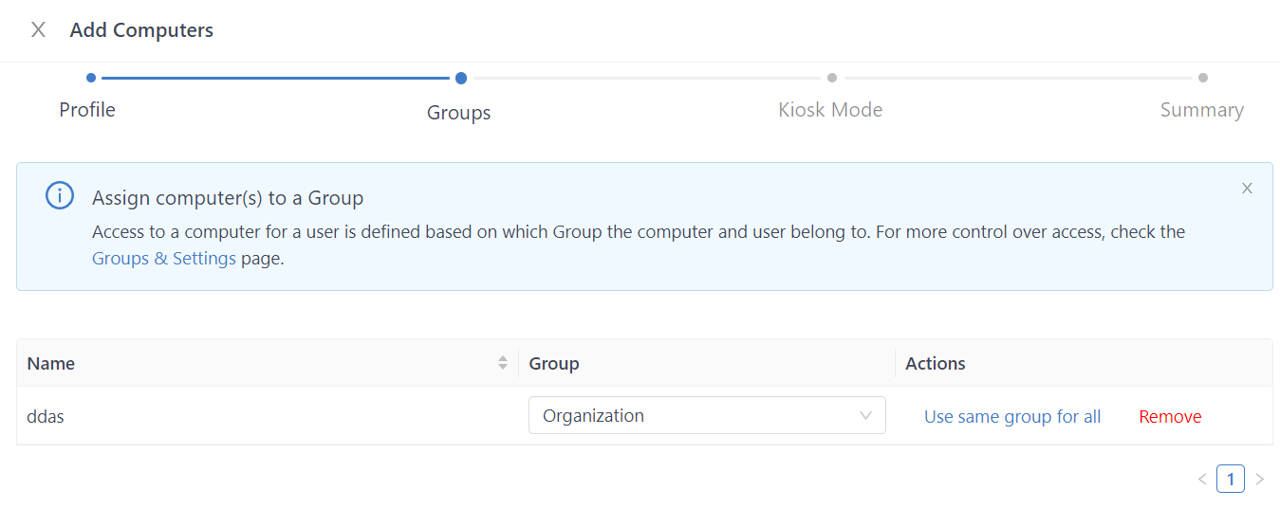Screen dimensions: 1280x508
Task: Sort the table by Name column arrows
Action: point(503,363)
